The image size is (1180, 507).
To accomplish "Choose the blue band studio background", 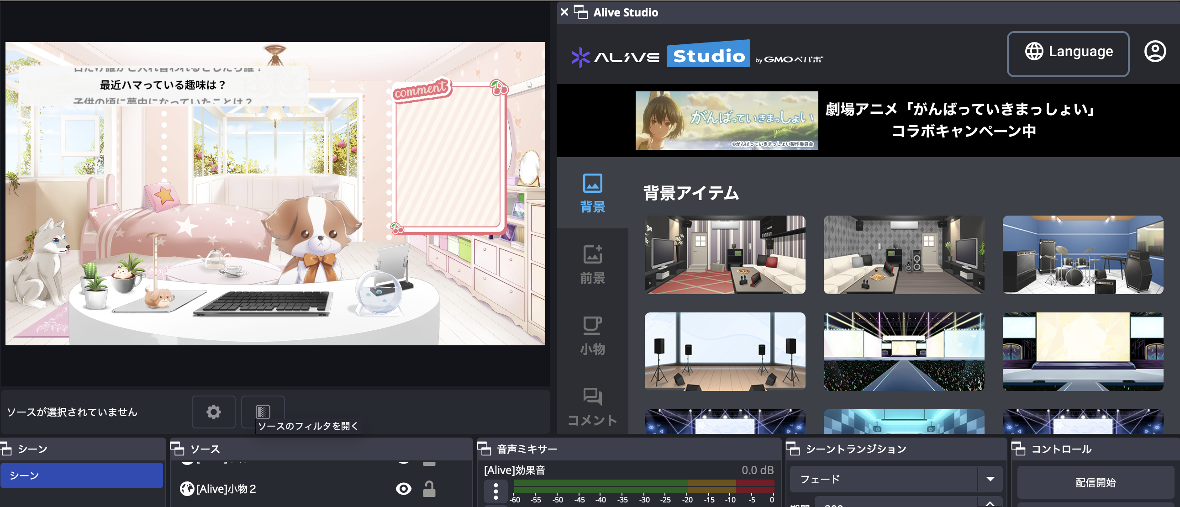I will 1082,255.
